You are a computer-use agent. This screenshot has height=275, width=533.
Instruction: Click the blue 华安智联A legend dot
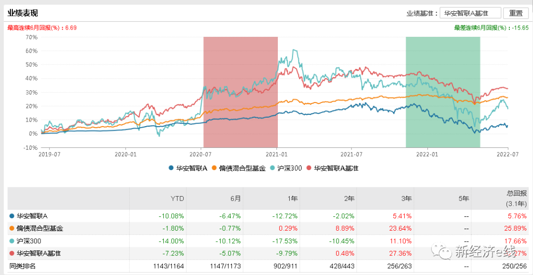pos(171,168)
